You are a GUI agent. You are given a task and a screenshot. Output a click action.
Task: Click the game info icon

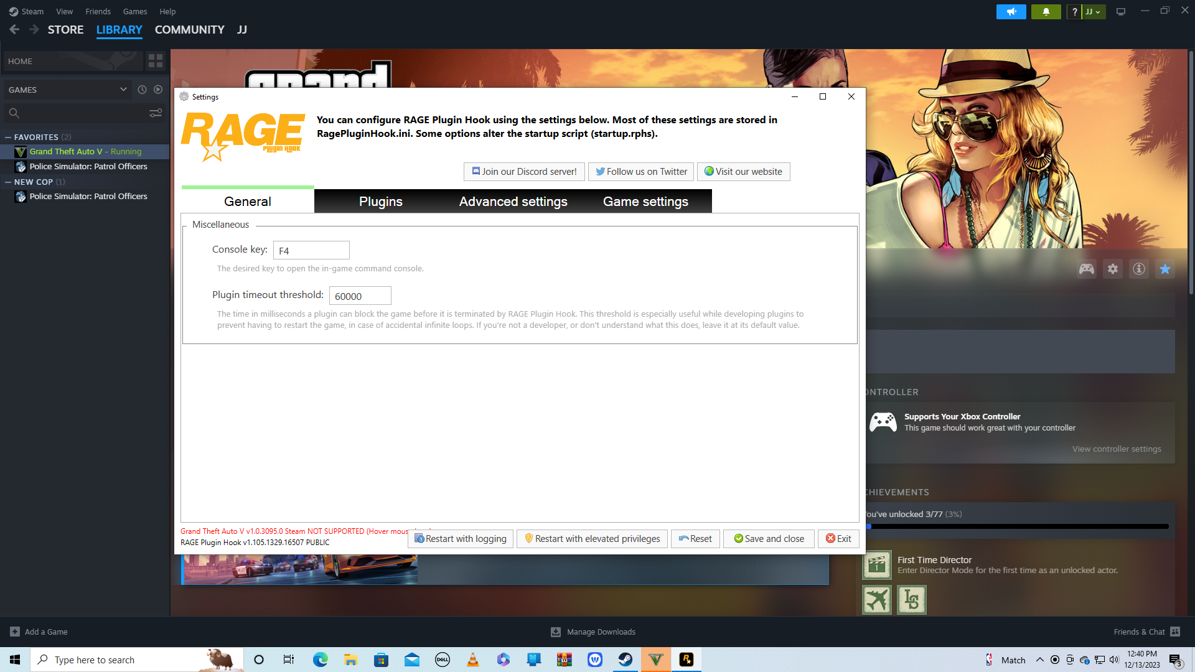[x=1139, y=269]
